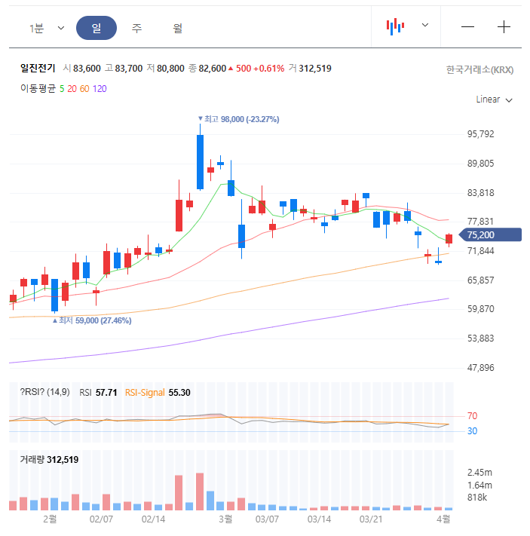Screen dimensions: 530x536
Task: Click the 02/07 date axis label
Action: 101,519
